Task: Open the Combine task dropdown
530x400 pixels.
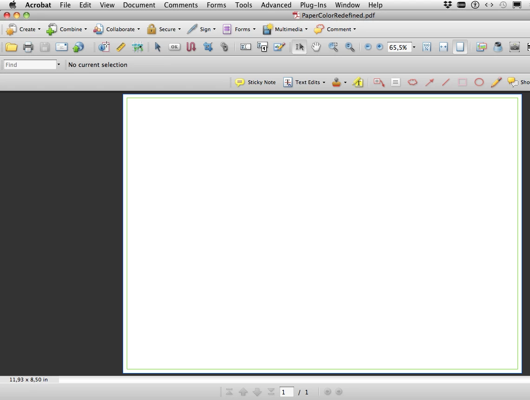Action: [66, 29]
